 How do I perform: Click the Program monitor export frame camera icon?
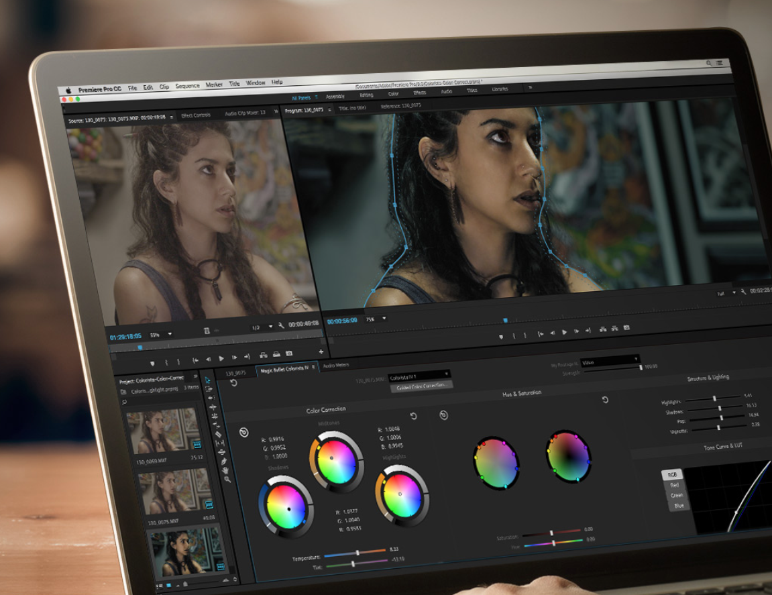626,328
